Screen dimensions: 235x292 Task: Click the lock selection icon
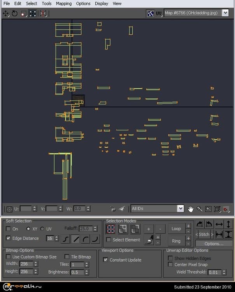pyautogui.click(x=113, y=209)
